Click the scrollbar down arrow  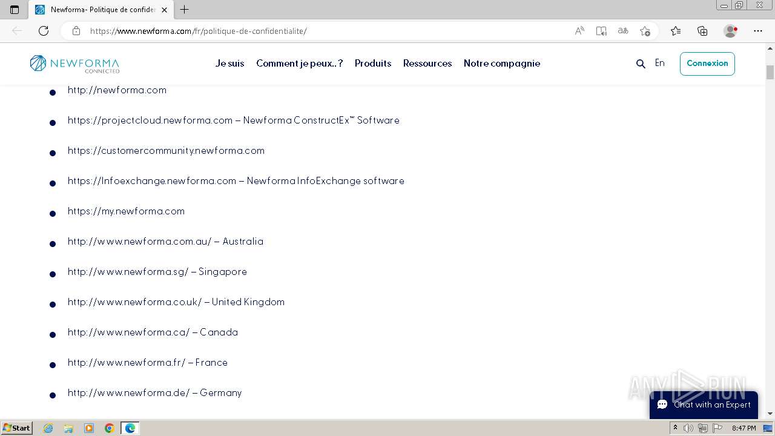[x=770, y=414]
